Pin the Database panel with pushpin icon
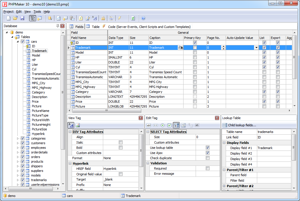300x201 pixels. point(58,26)
